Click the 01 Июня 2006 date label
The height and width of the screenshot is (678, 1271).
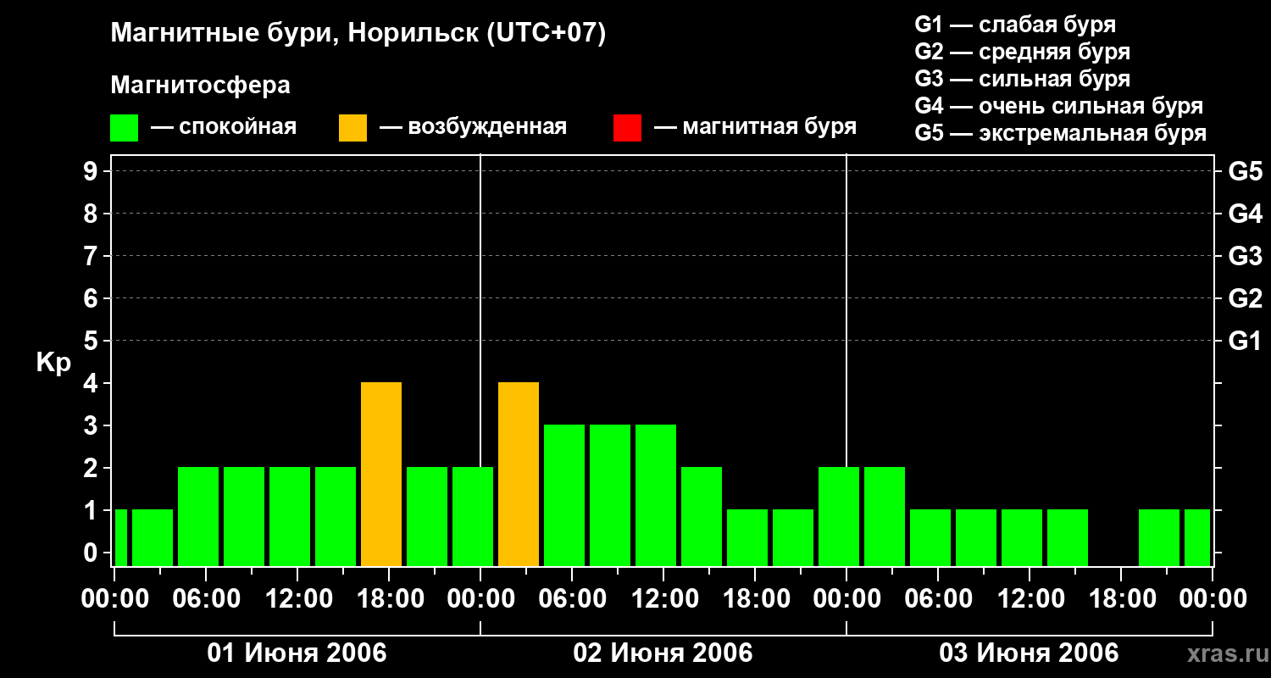coord(297,653)
